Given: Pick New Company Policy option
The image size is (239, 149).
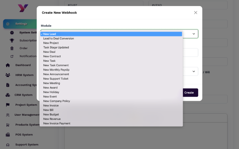Looking at the screenshot, I should [111, 101].
